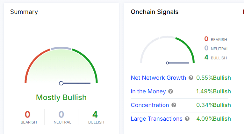Viewport: 244px width, 134px height.
Task: Follow the Concentration signal link
Action: tap(150, 105)
